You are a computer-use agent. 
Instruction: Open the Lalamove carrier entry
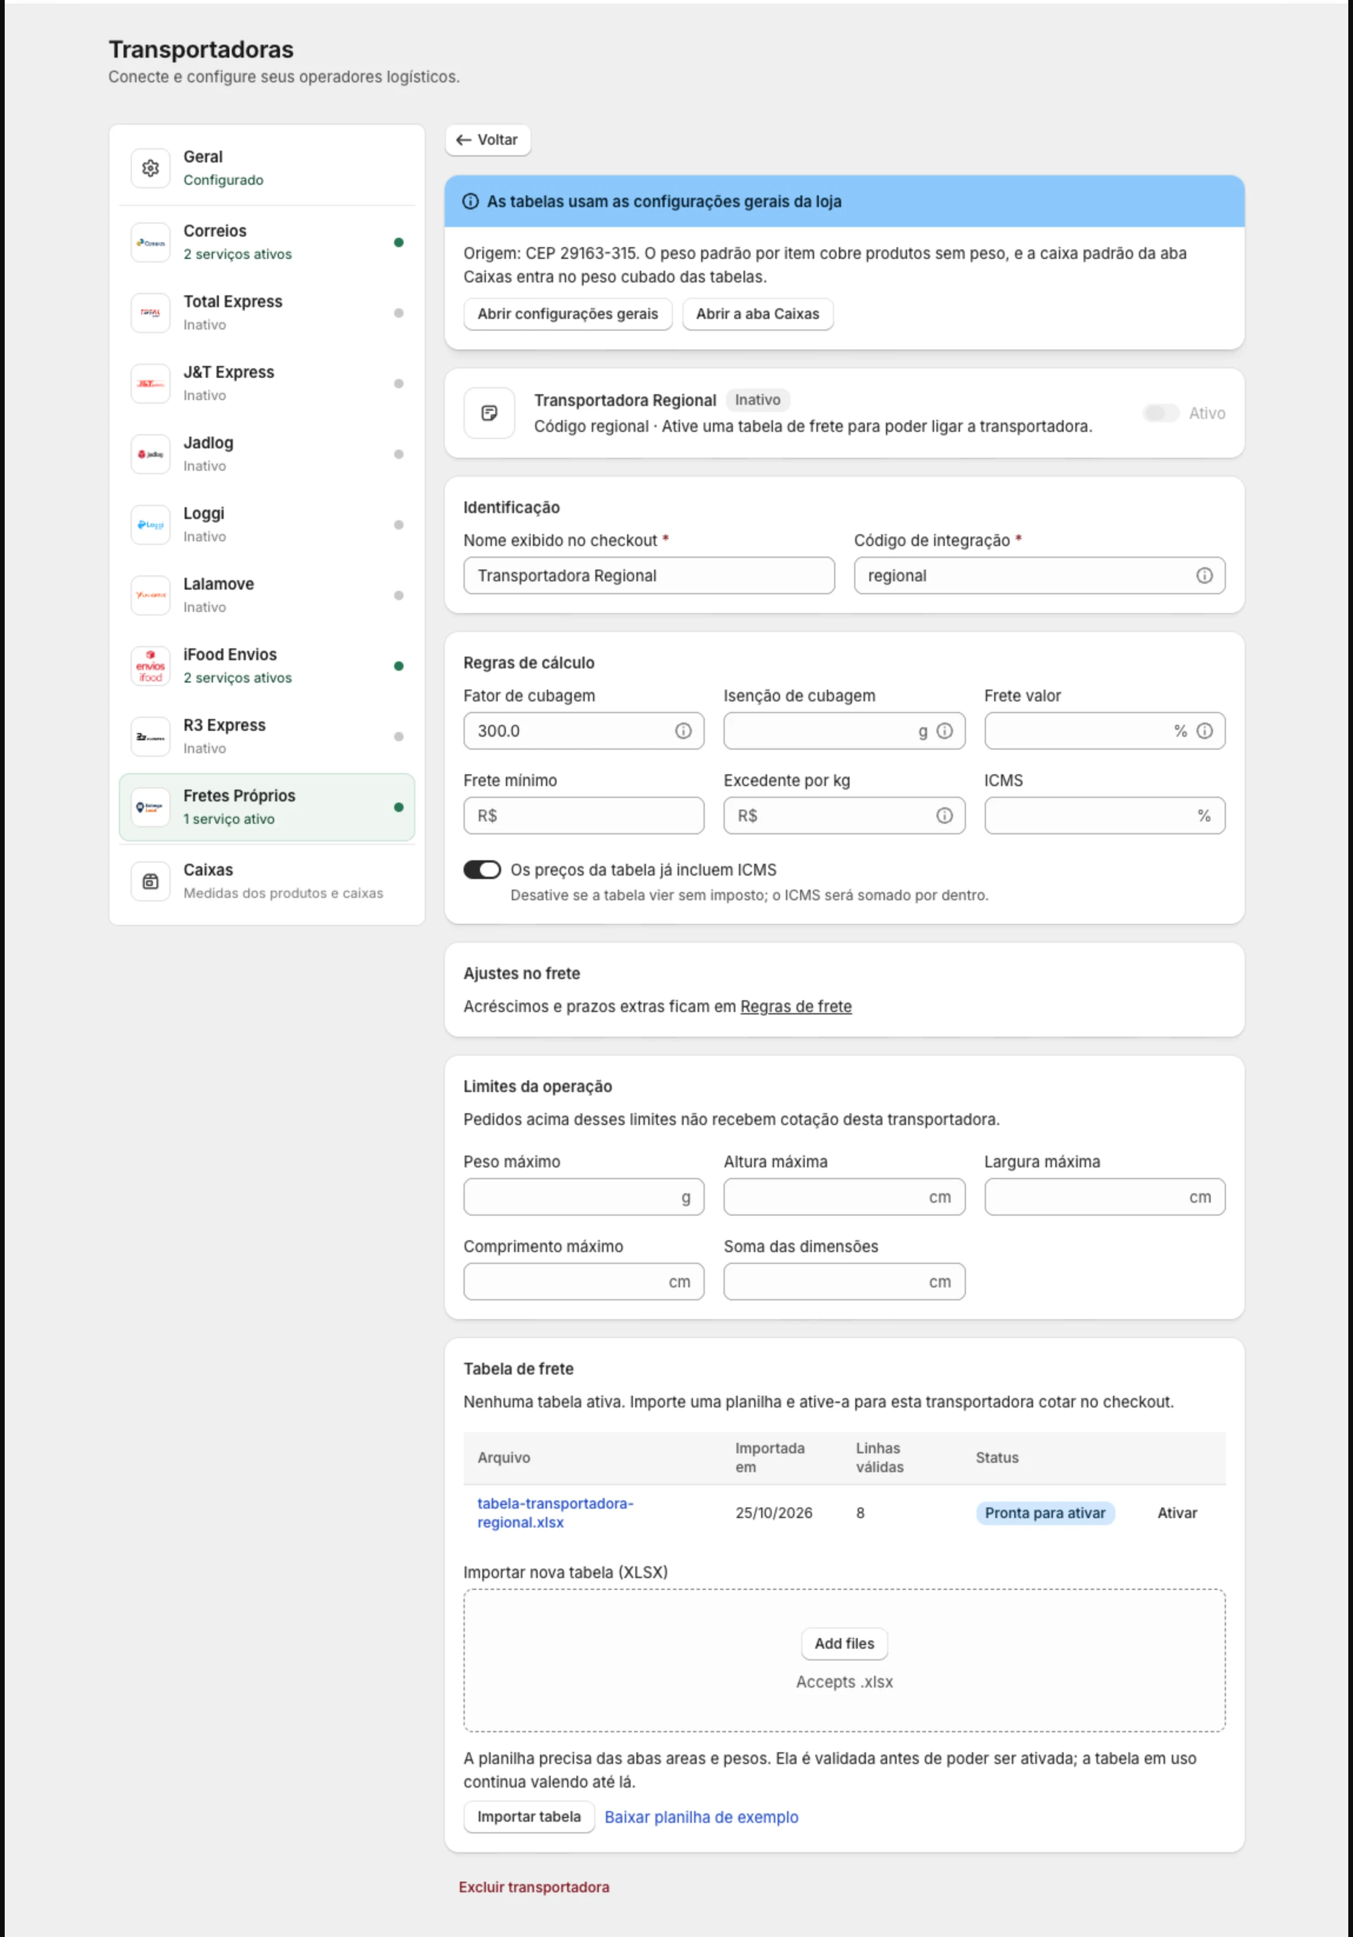pyautogui.click(x=266, y=595)
